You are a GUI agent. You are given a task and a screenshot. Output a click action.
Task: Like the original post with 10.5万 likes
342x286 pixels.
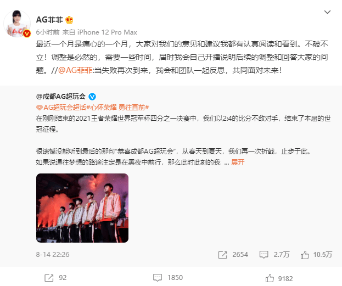(x=316, y=255)
